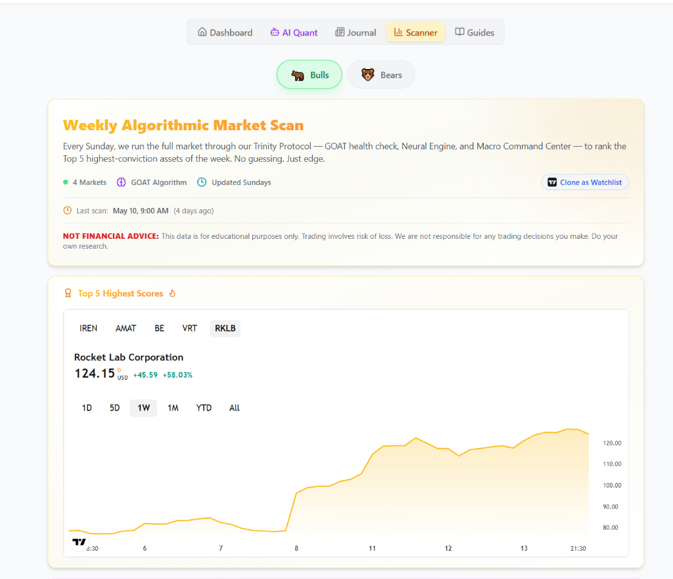The image size is (673, 579).
Task: Click the AI Quant robot icon
Action: [274, 32]
